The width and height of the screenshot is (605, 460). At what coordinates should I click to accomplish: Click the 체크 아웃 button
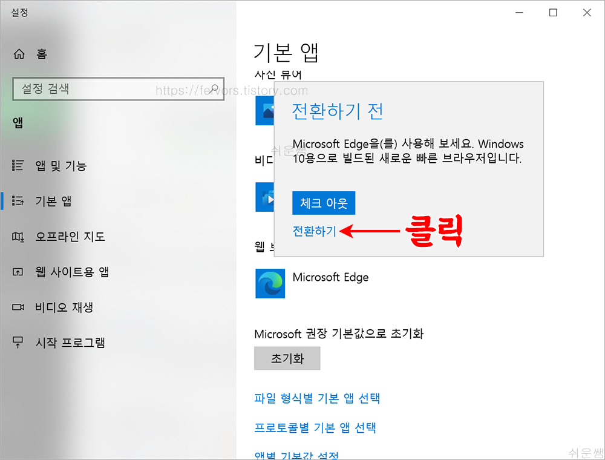point(324,203)
